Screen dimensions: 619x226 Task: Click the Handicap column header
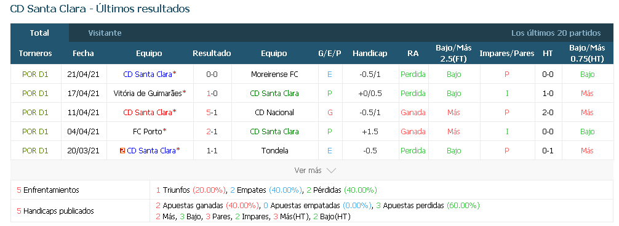tap(370, 54)
